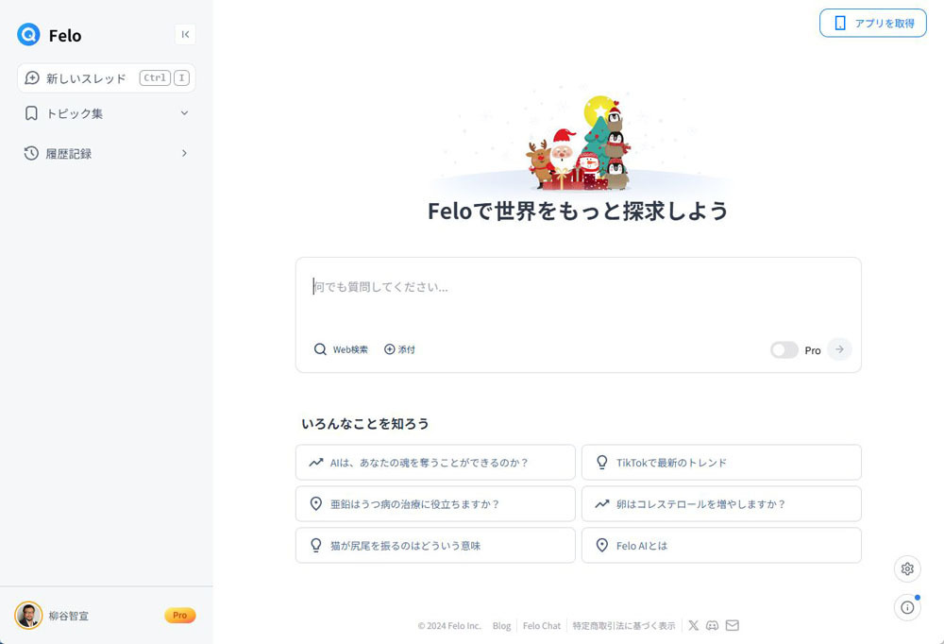Open the トピック集 bookmark icon
Screen dimensions: 944x644
pyautogui.click(x=31, y=113)
